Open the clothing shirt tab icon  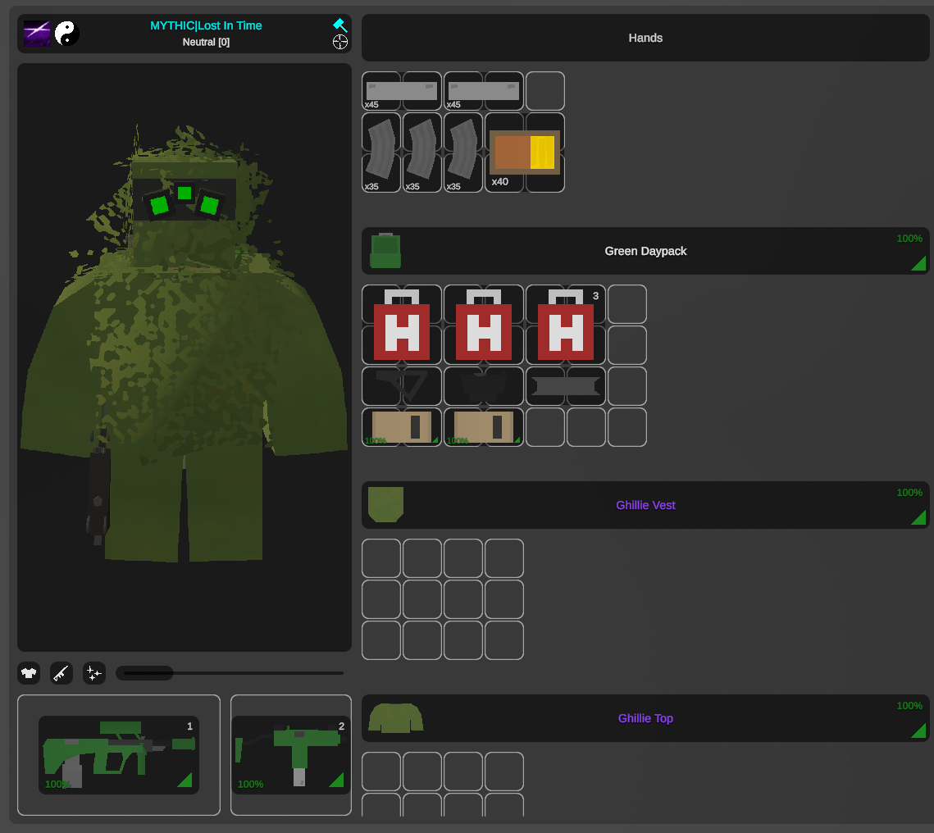(29, 673)
